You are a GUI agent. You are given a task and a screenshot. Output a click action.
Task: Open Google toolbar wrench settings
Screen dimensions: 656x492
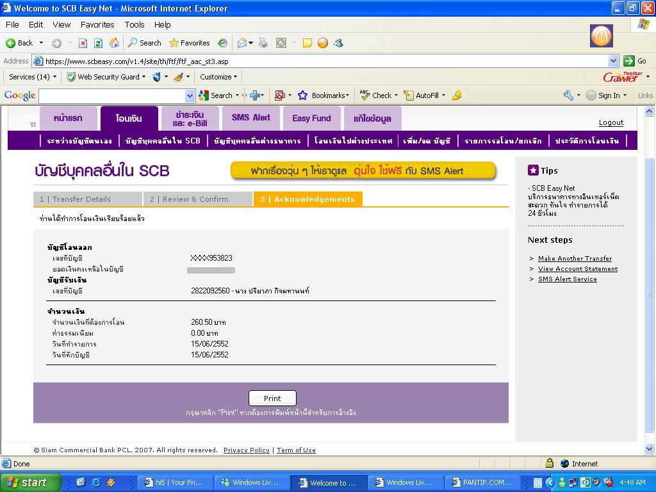568,95
